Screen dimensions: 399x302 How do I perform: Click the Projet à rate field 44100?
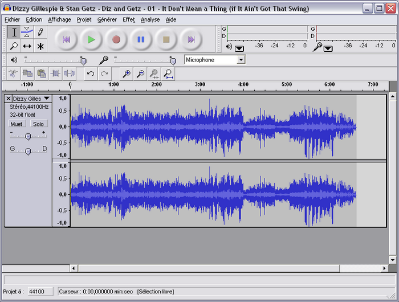pos(40,292)
